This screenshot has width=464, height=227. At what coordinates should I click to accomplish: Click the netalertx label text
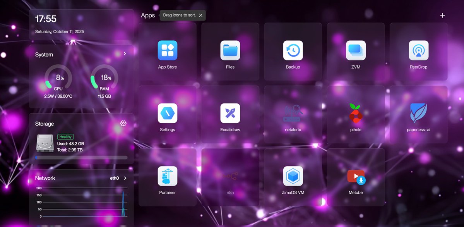point(293,130)
